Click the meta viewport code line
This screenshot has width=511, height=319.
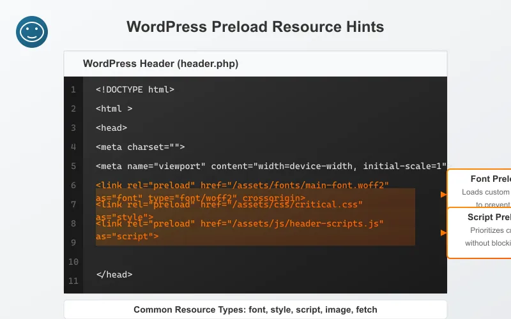pyautogui.click(x=271, y=167)
